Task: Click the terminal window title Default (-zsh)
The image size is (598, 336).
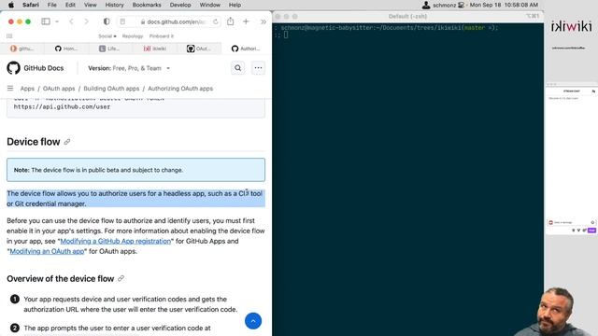Action: tap(407, 17)
